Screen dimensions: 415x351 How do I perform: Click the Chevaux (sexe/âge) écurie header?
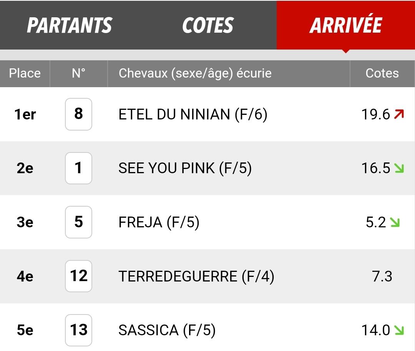[x=195, y=73]
